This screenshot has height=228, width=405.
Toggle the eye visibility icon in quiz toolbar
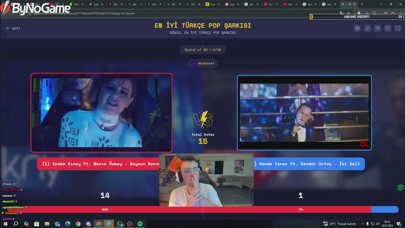click(357, 28)
